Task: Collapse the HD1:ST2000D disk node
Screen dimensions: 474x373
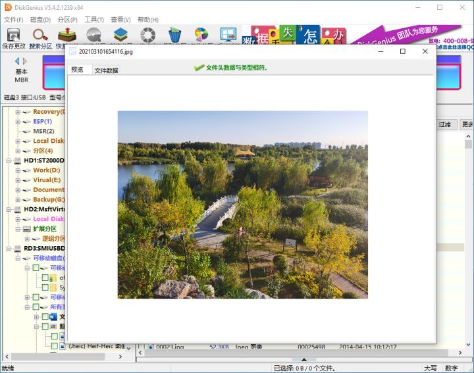Action: click(9, 161)
